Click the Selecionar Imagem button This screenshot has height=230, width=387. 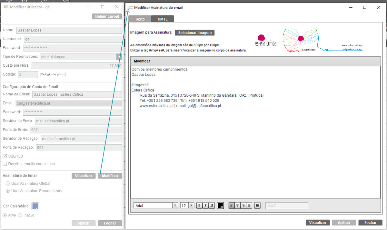click(x=195, y=33)
